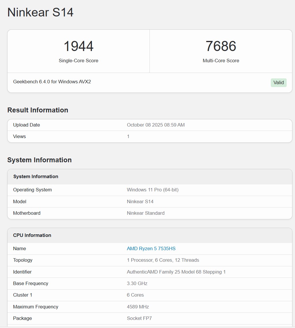Image resolution: width=295 pixels, height=328 pixels.
Task: Select the Socket FP7 value
Action: [x=139, y=318]
